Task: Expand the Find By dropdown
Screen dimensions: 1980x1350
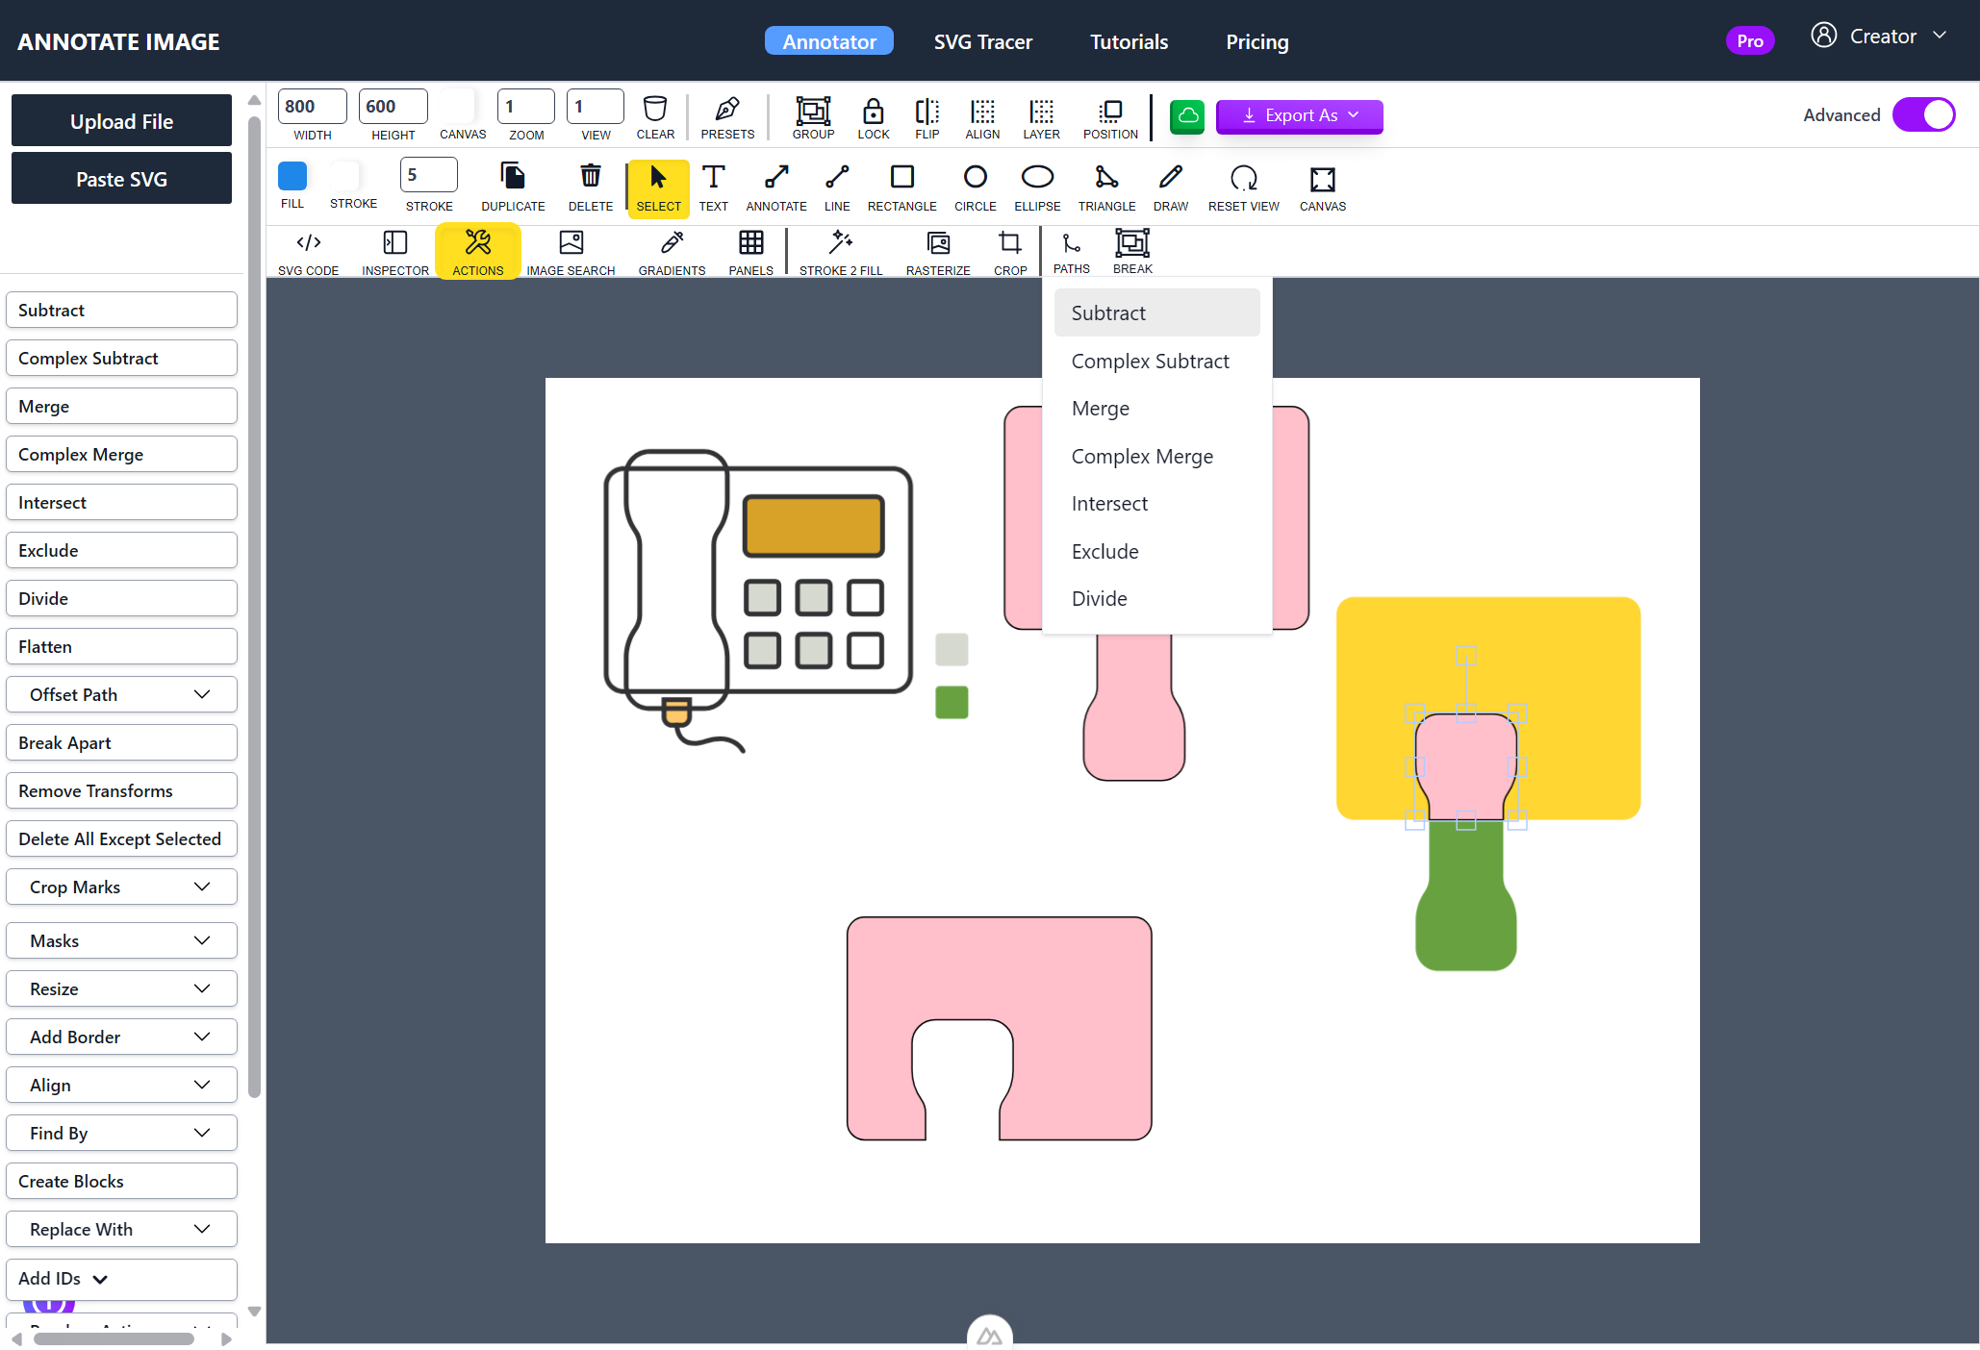Action: pos(121,1133)
